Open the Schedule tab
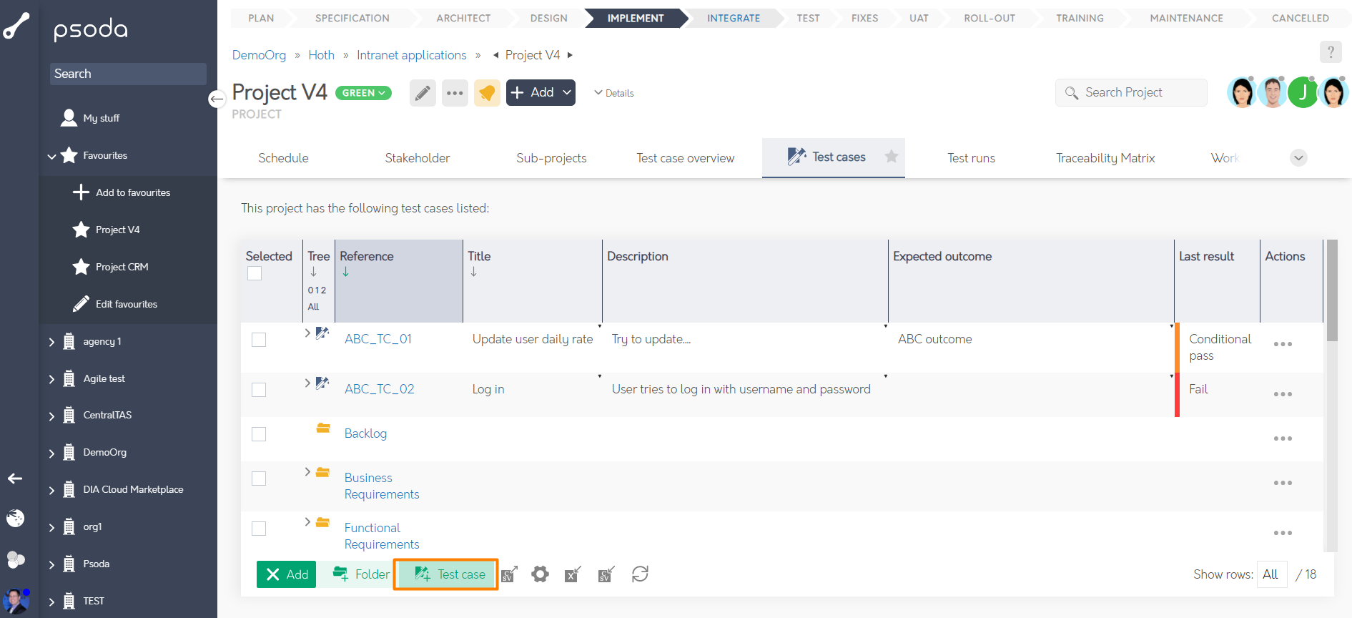 tap(283, 158)
